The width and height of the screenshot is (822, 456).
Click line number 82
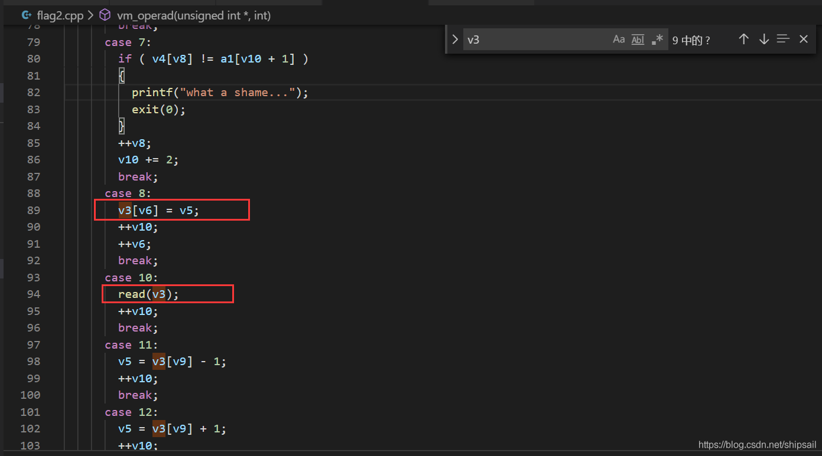tap(34, 92)
